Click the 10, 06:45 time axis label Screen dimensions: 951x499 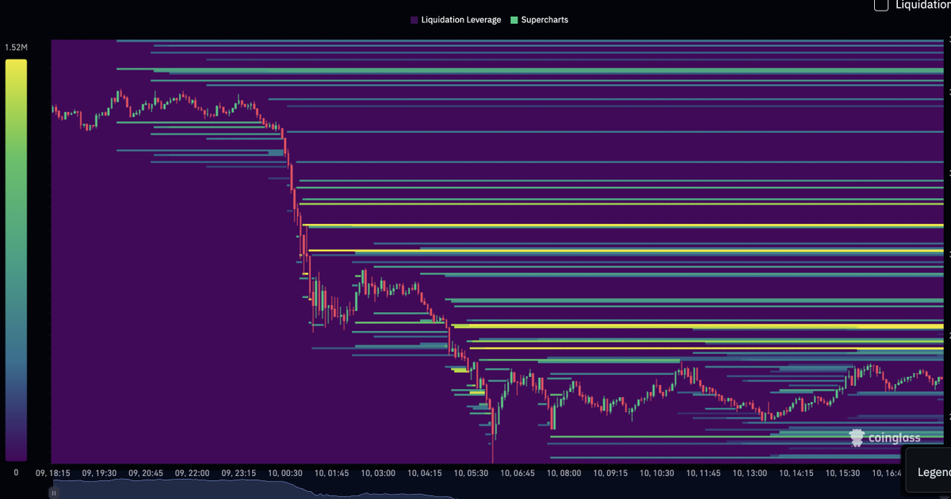coord(518,473)
